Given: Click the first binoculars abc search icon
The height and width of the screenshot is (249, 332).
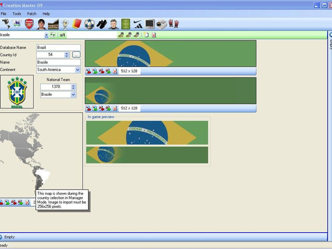Looking at the screenshot, I should [x=121, y=35].
